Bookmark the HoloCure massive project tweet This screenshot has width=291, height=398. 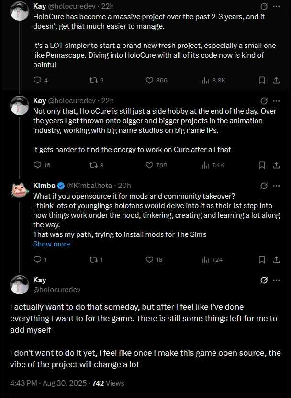tap(262, 81)
